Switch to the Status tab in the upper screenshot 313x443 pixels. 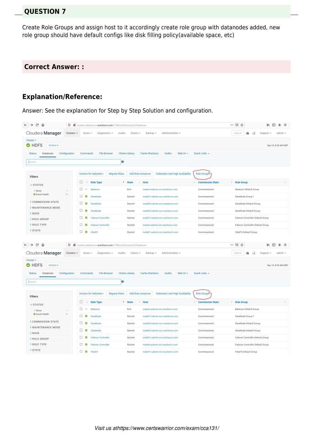pyautogui.click(x=33, y=154)
